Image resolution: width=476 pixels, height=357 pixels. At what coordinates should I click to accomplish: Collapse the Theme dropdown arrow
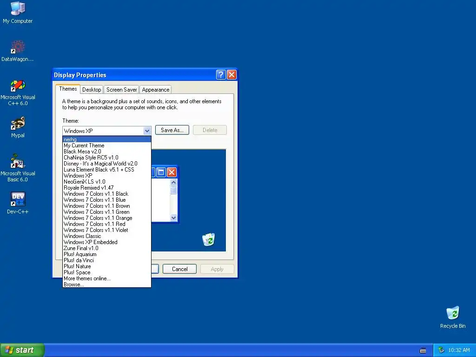pyautogui.click(x=147, y=131)
